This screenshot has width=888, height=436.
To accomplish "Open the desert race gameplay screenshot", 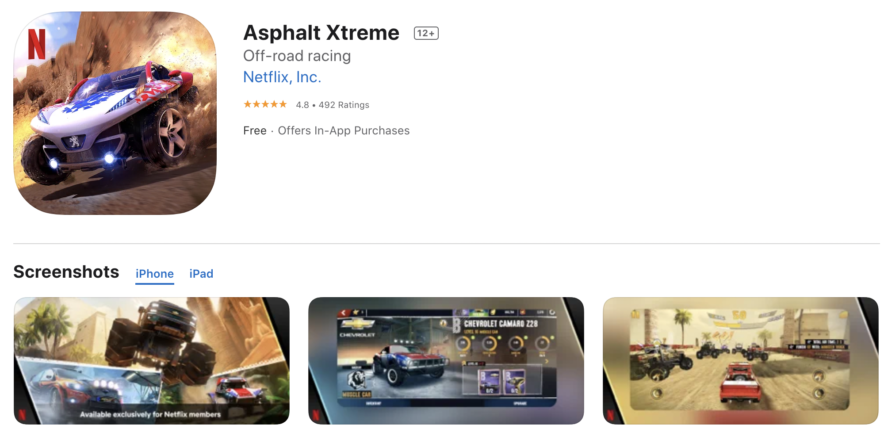I will pos(741,361).
